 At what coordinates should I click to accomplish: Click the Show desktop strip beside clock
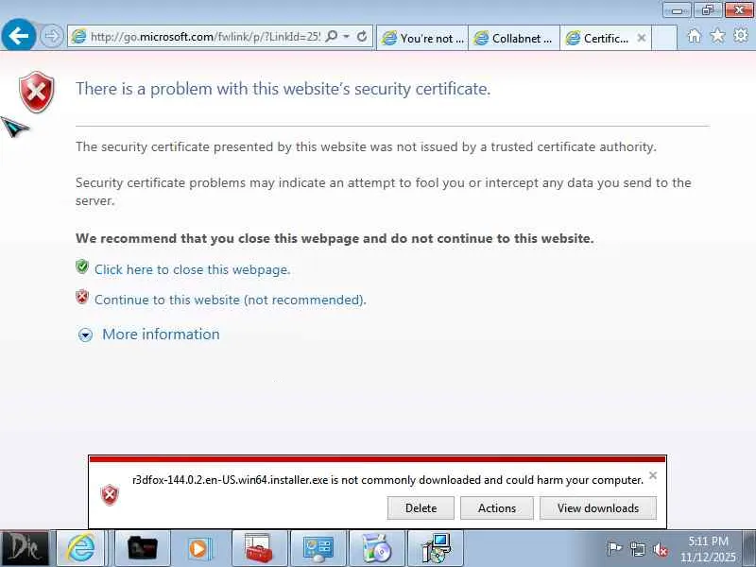pyautogui.click(x=749, y=549)
